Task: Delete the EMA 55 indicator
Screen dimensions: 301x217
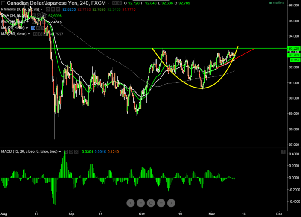Action: click(x=44, y=22)
